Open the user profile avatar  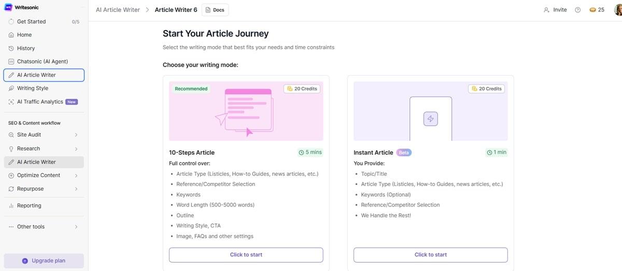tap(618, 10)
